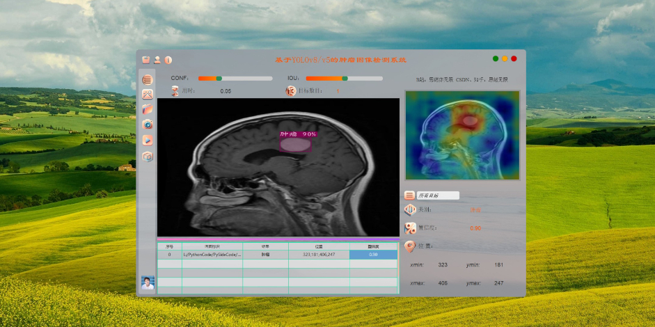The width and height of the screenshot is (655, 327).
Task: Click the target count number icon
Action: 291,90
